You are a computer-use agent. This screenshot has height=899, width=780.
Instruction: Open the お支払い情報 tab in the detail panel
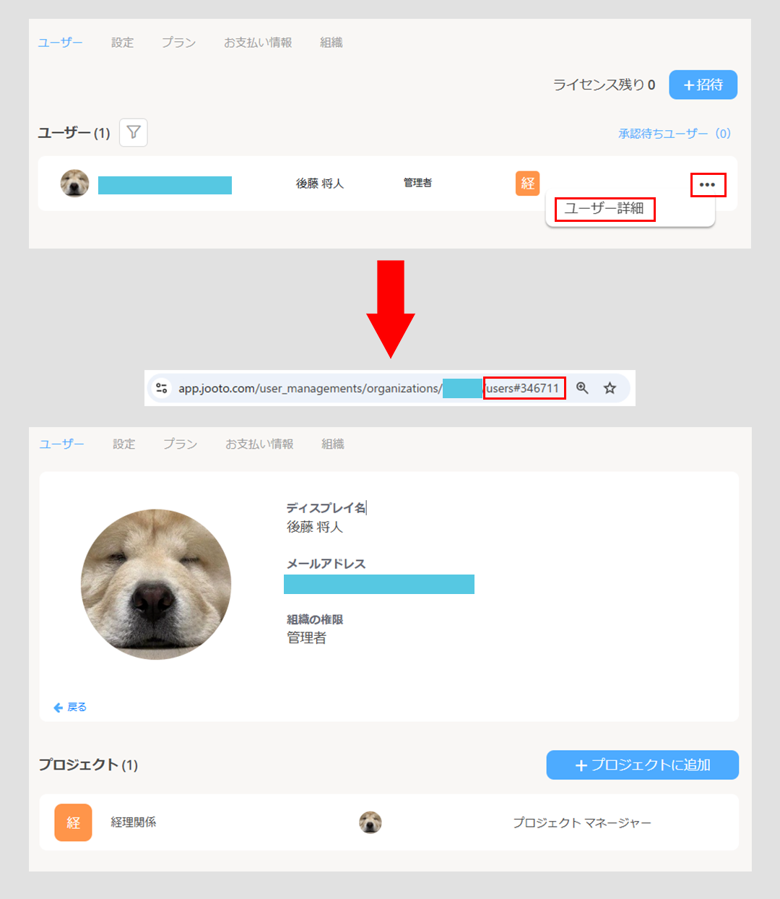pyautogui.click(x=259, y=444)
